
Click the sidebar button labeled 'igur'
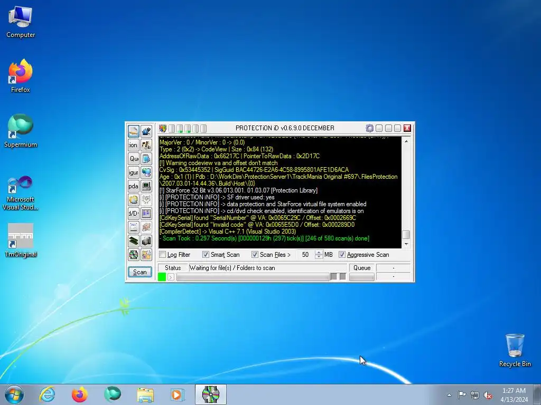(x=134, y=172)
